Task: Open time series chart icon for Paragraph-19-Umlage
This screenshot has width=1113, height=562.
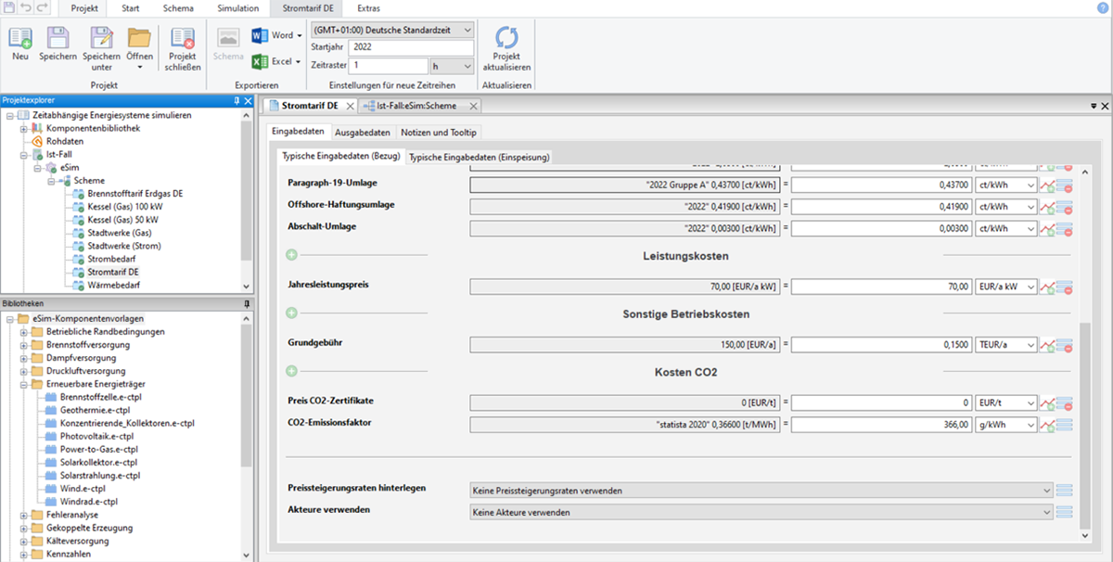Action: [1047, 185]
